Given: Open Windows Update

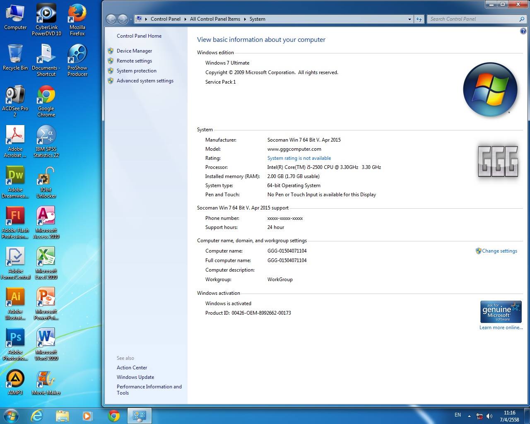Looking at the screenshot, I should coord(135,377).
